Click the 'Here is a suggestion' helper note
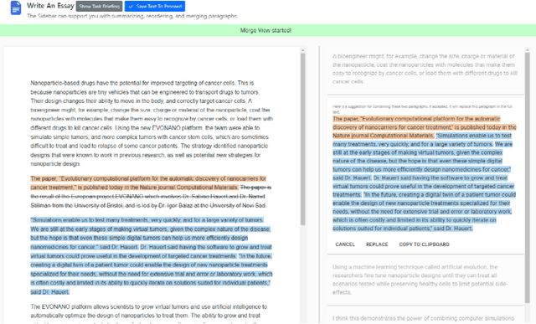The height and width of the screenshot is (324, 536). tap(422, 109)
